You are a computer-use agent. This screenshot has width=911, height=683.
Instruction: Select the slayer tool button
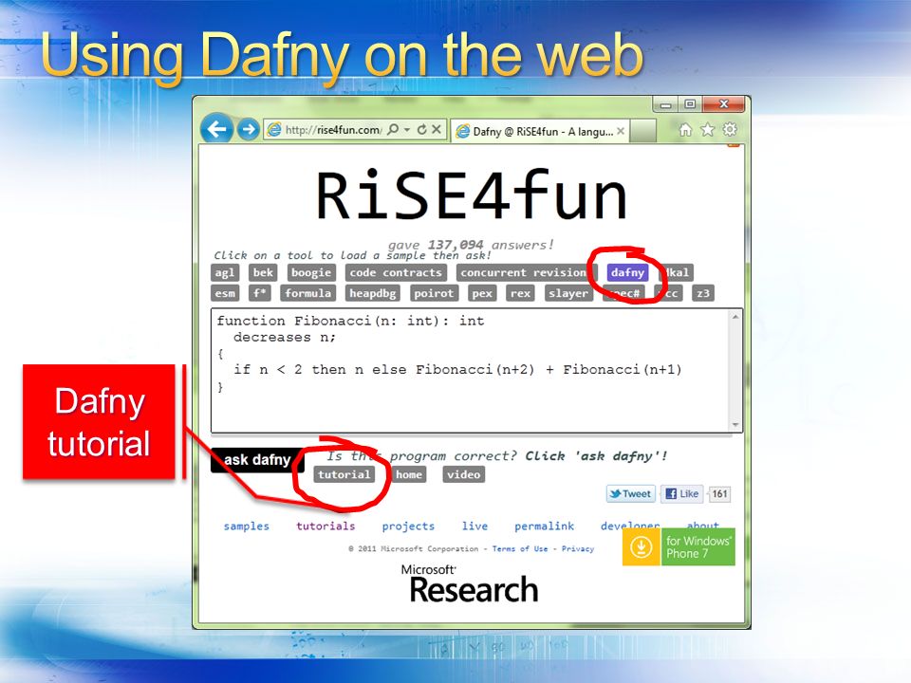coord(568,293)
